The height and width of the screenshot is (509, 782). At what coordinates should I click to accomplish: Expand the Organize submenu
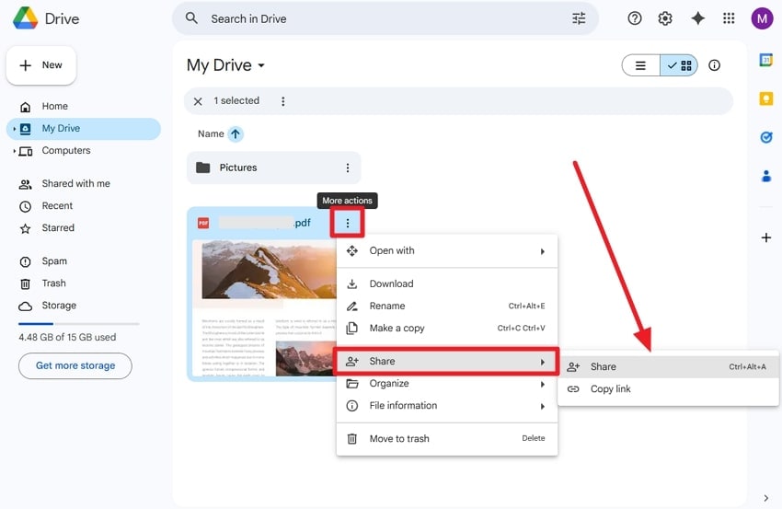[447, 384]
